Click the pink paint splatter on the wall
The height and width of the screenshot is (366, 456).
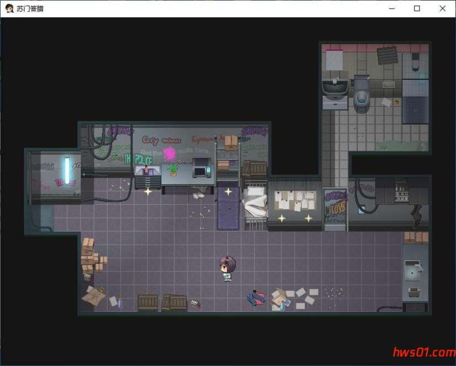(x=169, y=153)
